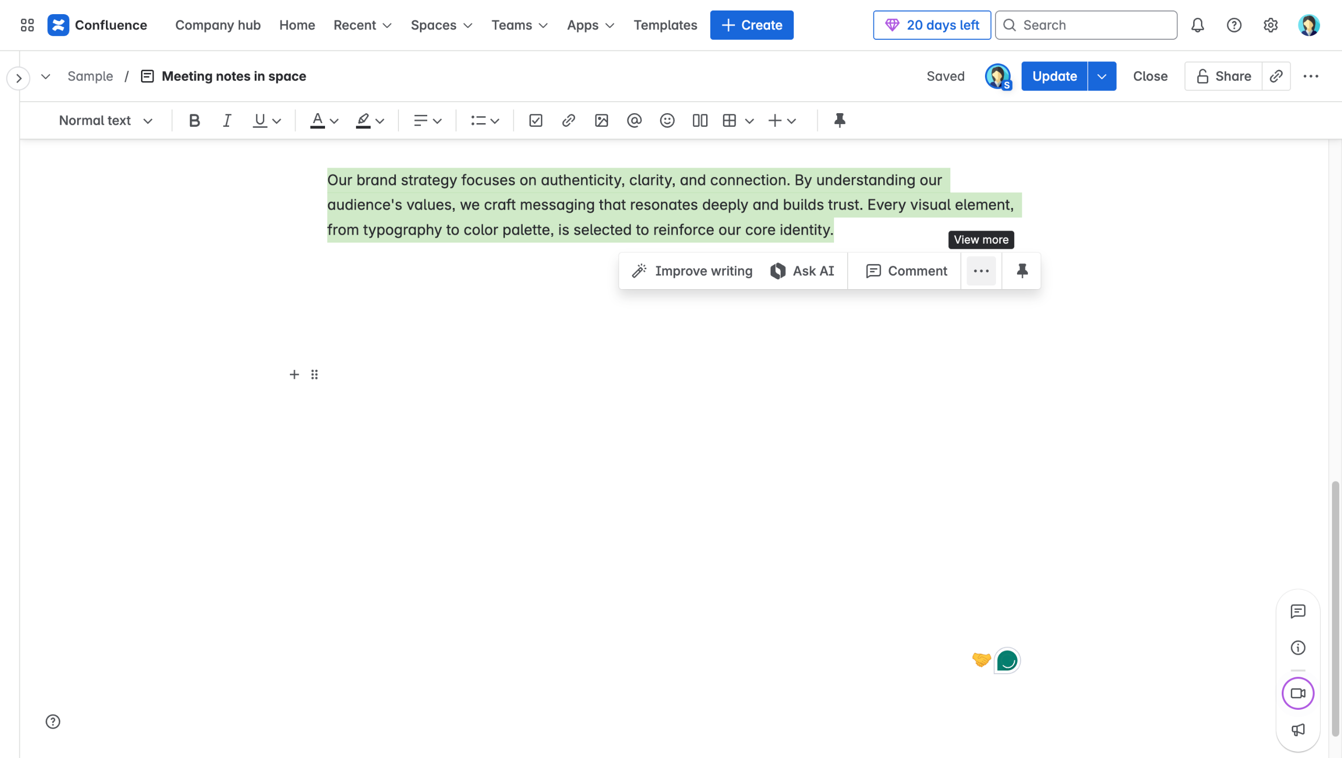Open the Normal text style dropdown
1342x758 pixels.
[x=105, y=120]
